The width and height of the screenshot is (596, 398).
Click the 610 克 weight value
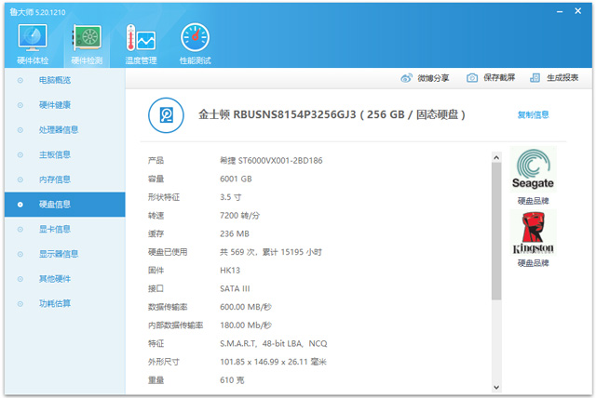232,380
